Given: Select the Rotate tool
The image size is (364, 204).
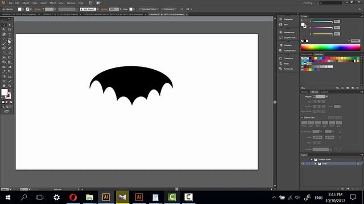Looking at the screenshot, I should 4,53.
